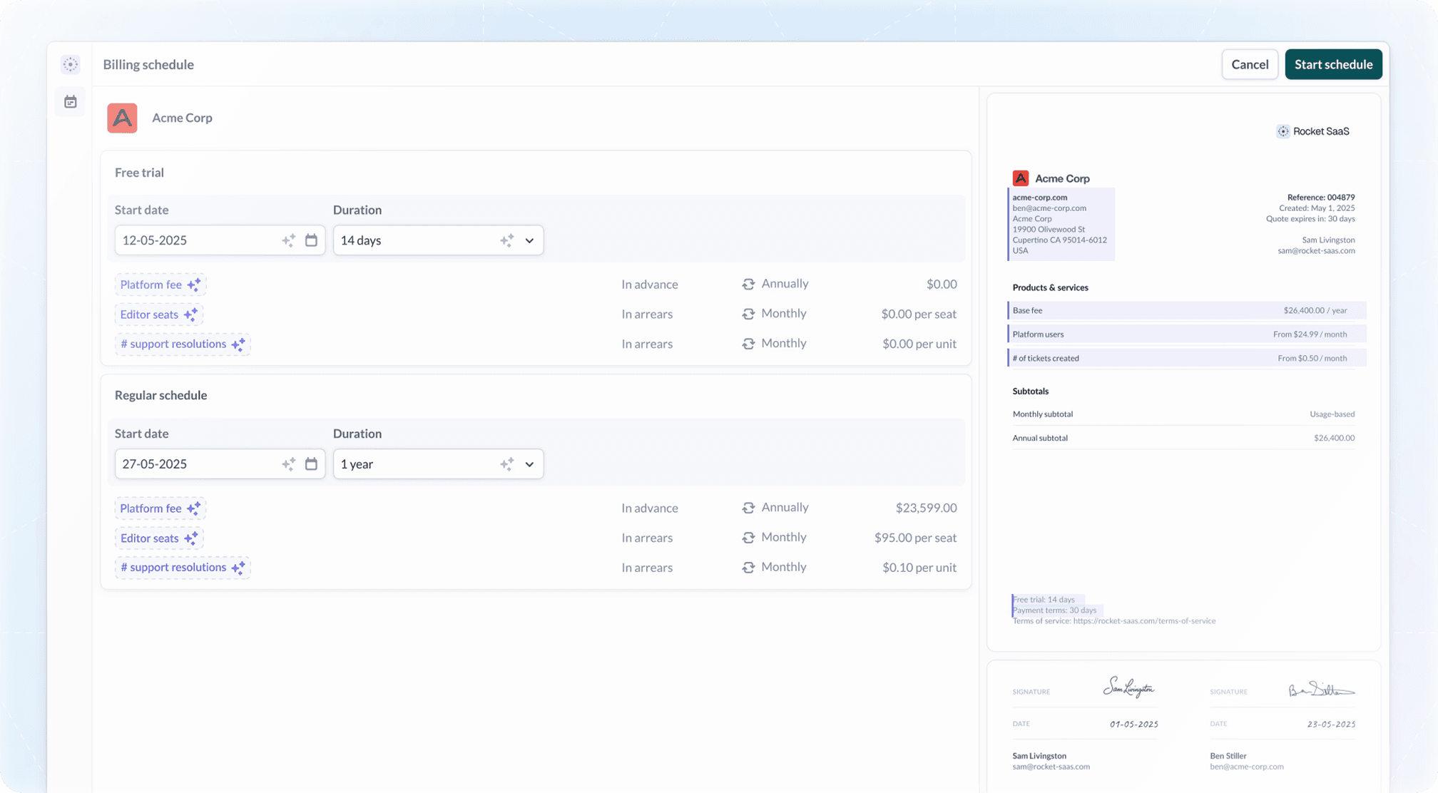Expand the 14 days duration dropdown
The width and height of the screenshot is (1438, 793).
(529, 240)
